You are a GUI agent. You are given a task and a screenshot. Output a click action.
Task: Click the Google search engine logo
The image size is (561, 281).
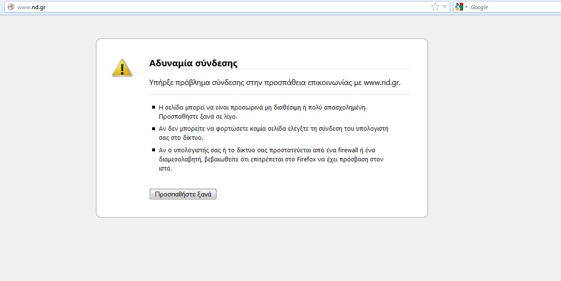tap(459, 7)
